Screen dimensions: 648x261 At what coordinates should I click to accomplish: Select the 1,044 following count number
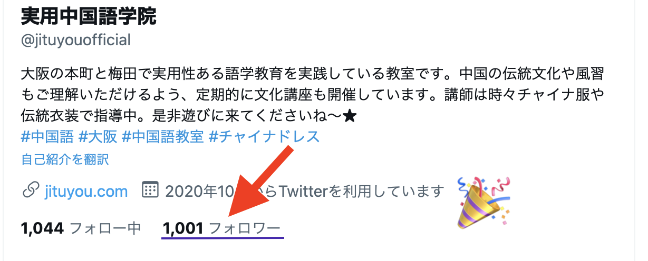[43, 228]
